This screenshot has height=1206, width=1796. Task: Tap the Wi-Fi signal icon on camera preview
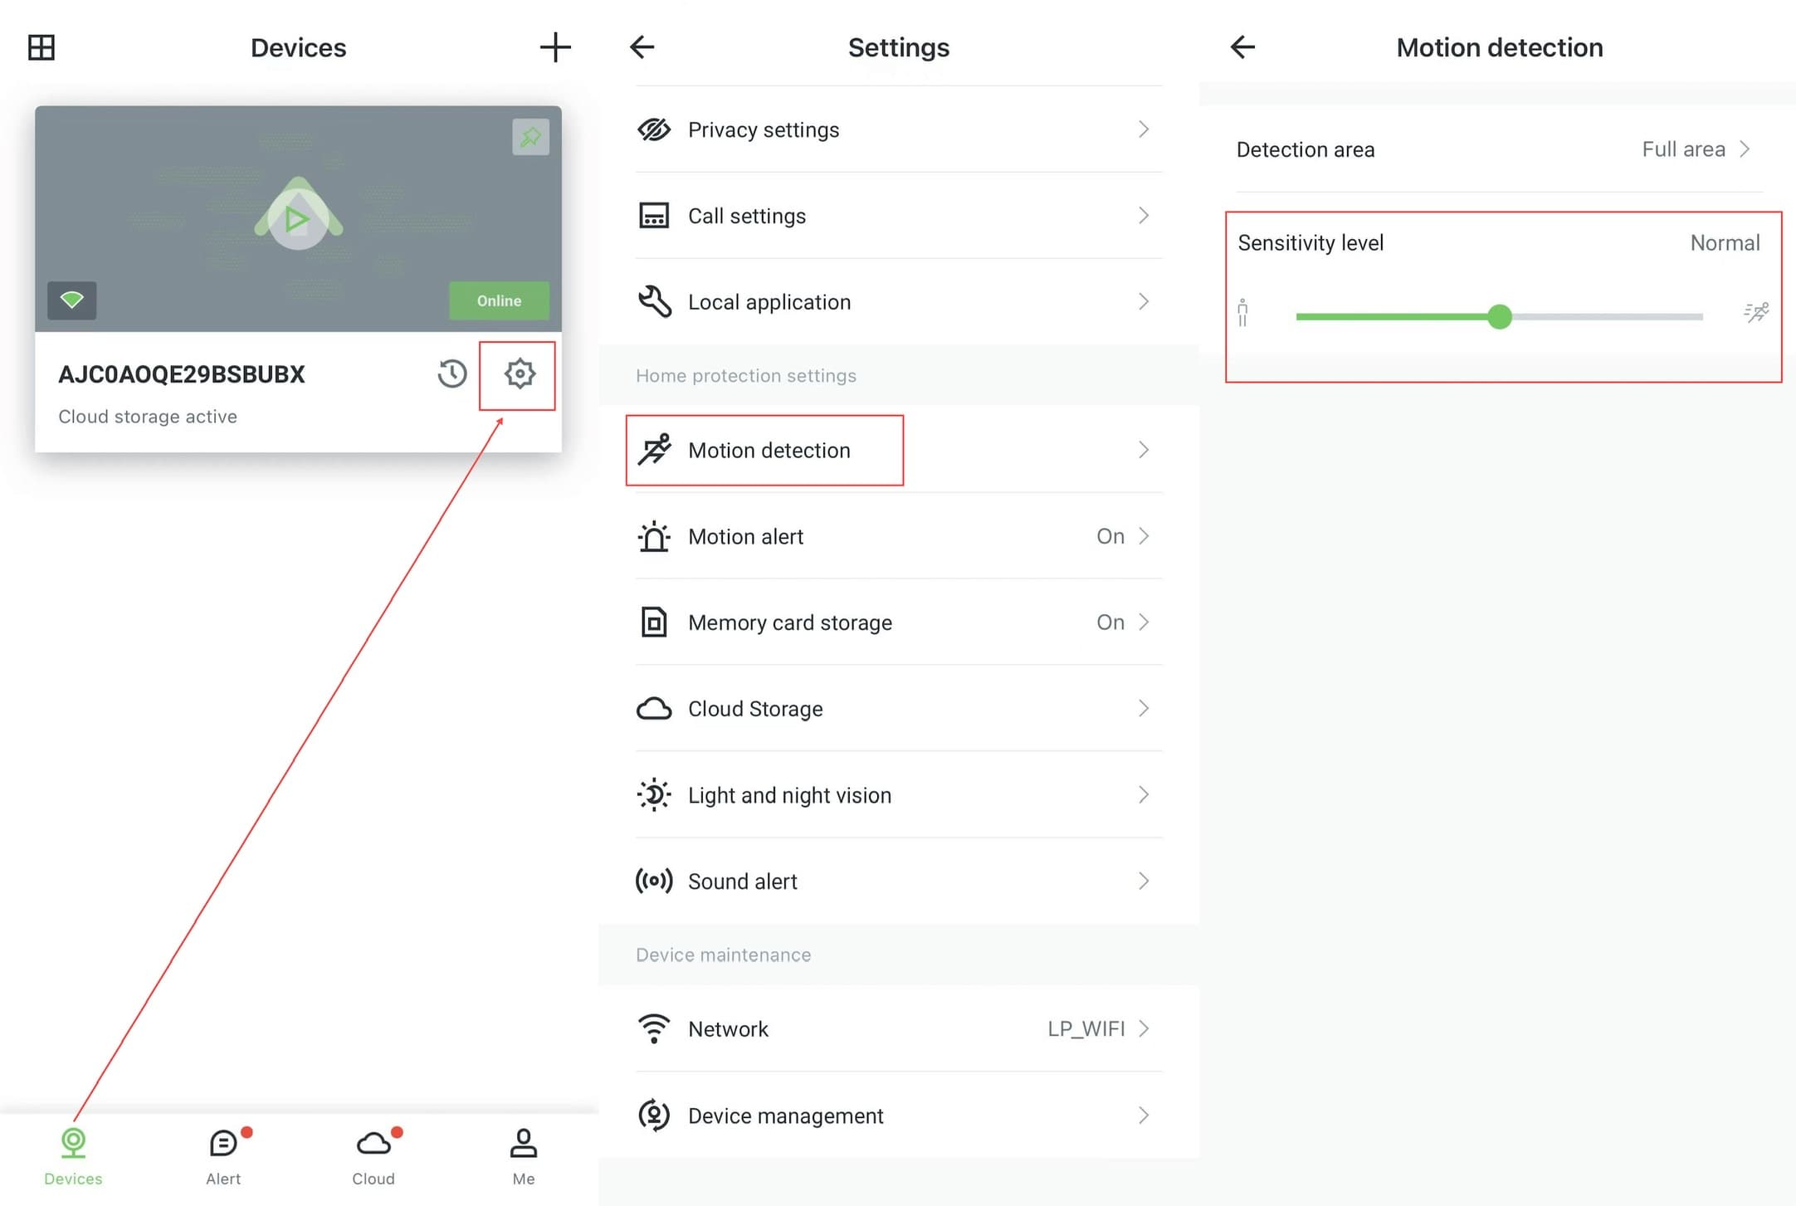coord(72,300)
